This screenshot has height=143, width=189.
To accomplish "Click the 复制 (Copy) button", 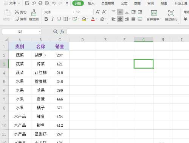I will click(x=20, y=19).
